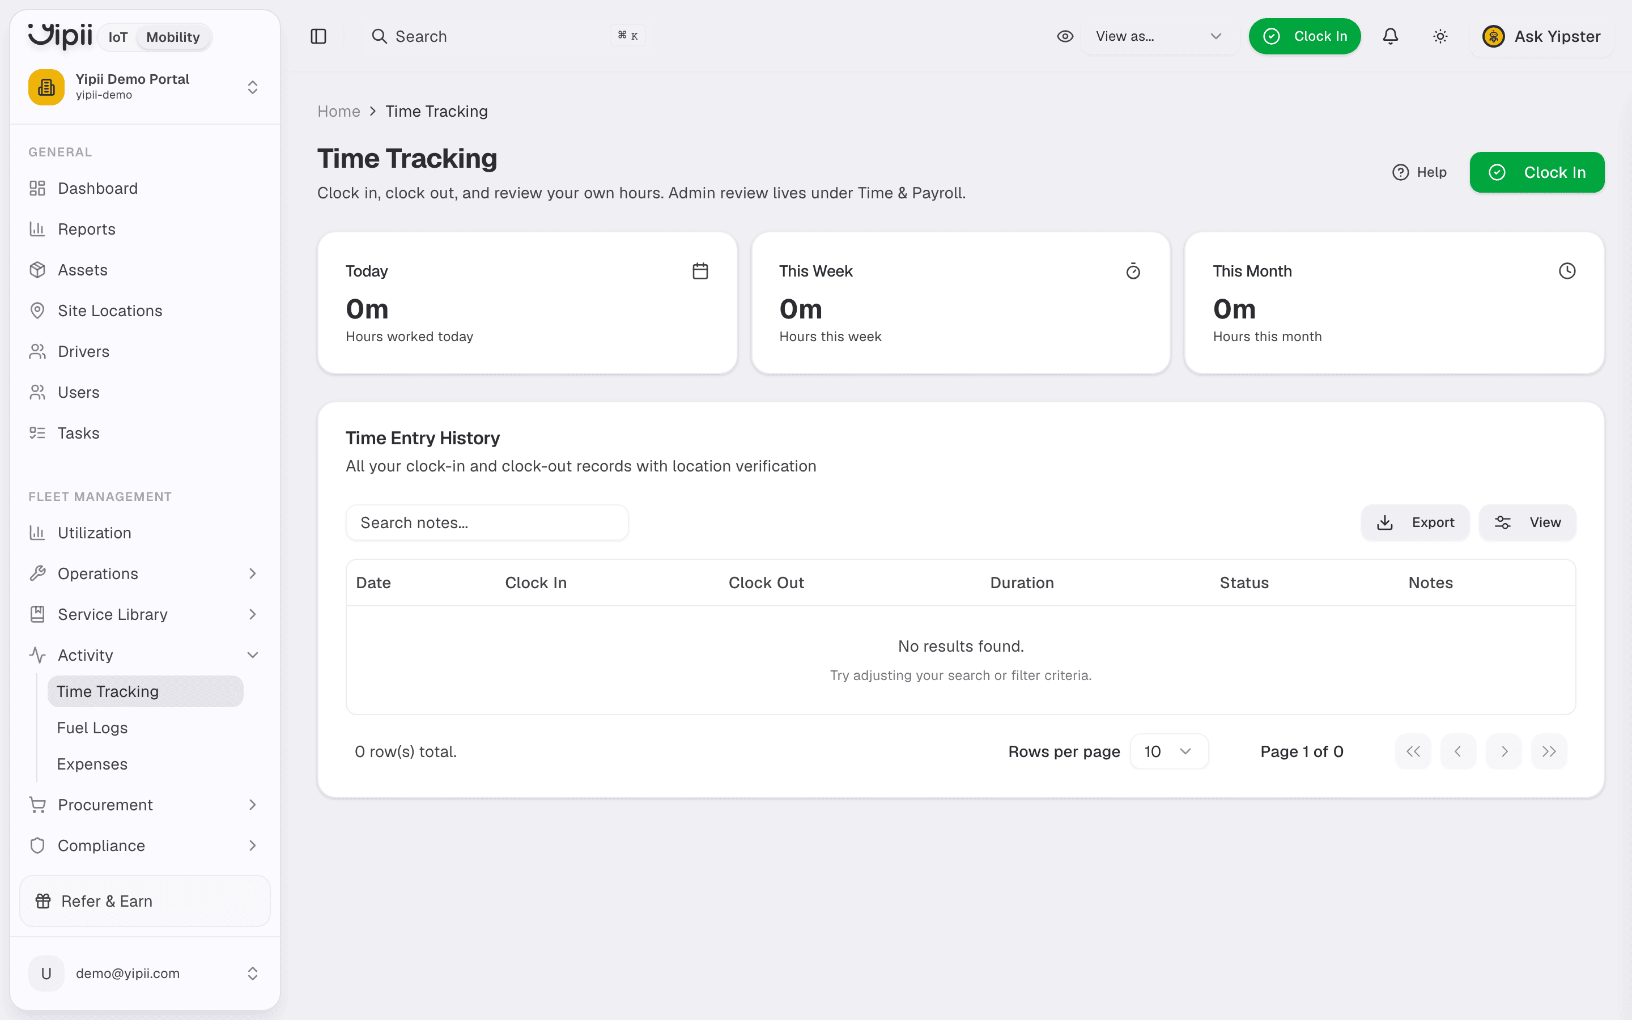Expand the Compliance menu
This screenshot has width=1632, height=1020.
coord(253,845)
